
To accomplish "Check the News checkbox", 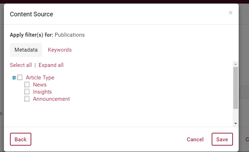I will tap(27, 85).
